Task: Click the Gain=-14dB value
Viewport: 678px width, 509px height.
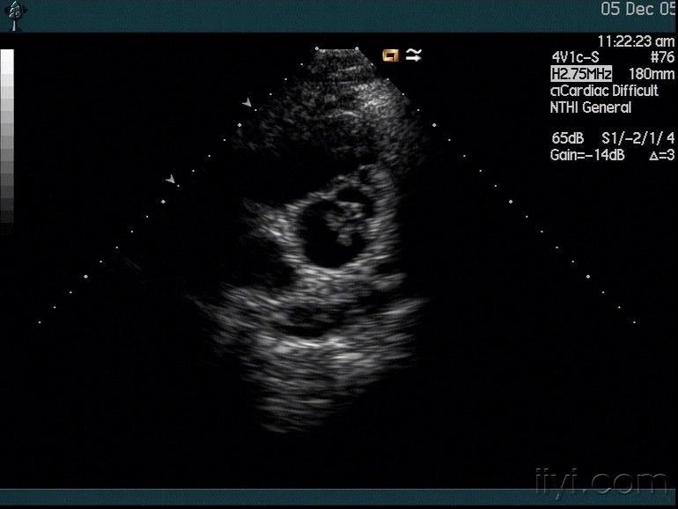Action: coord(587,155)
